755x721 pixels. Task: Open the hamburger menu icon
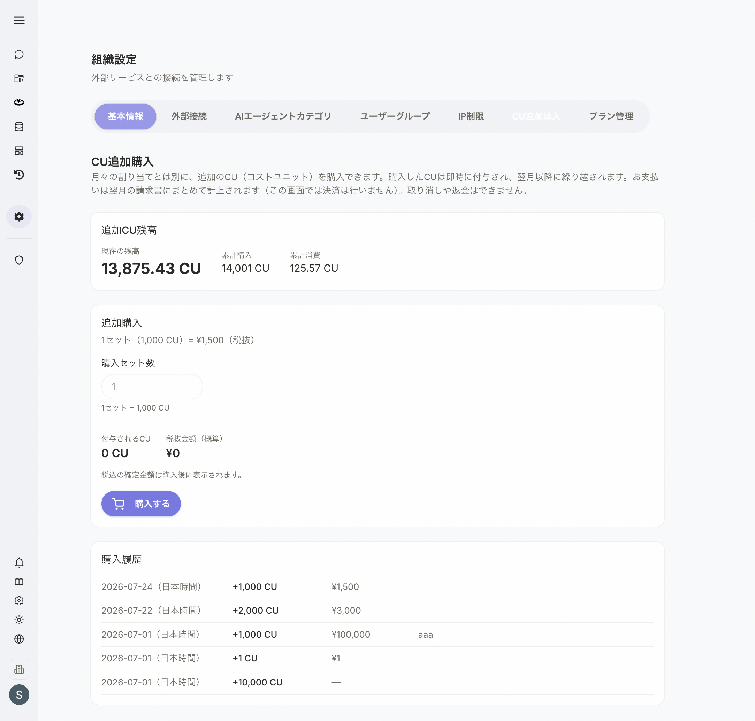[x=19, y=20]
